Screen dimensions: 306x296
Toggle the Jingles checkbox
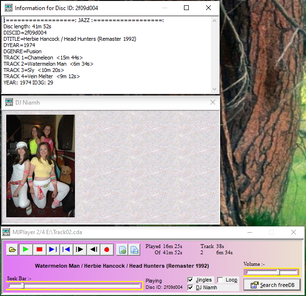[x=190, y=280]
